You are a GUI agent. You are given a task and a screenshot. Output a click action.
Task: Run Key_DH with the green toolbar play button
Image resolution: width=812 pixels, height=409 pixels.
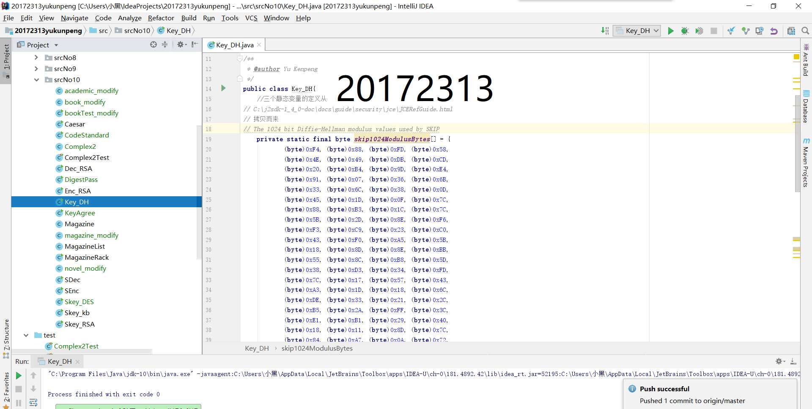coord(670,31)
